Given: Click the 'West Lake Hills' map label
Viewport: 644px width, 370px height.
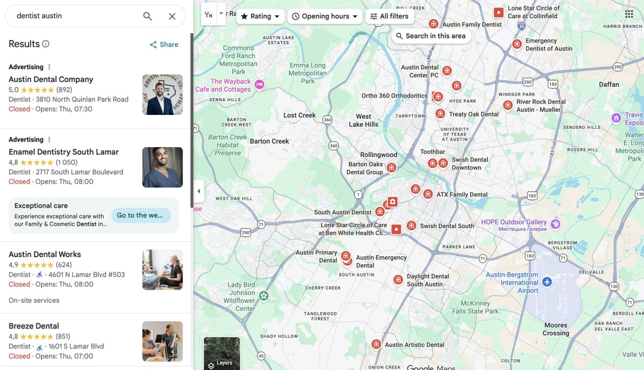Looking at the screenshot, I should click(x=363, y=120).
